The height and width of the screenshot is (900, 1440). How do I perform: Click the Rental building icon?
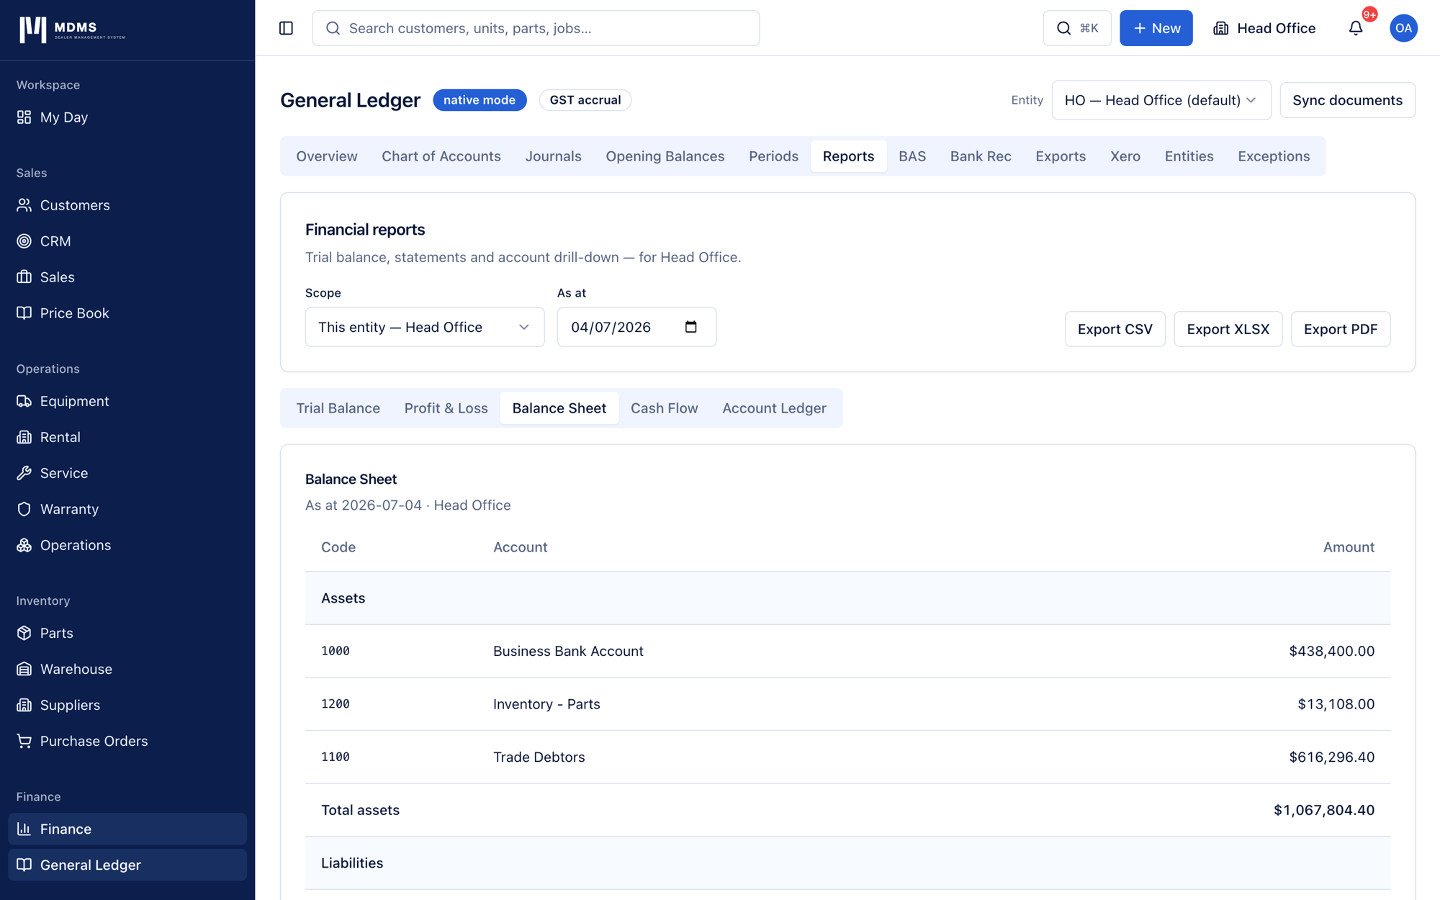click(24, 437)
